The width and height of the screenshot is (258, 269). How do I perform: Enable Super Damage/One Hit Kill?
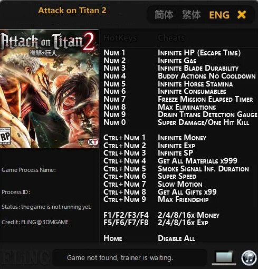point(203,122)
